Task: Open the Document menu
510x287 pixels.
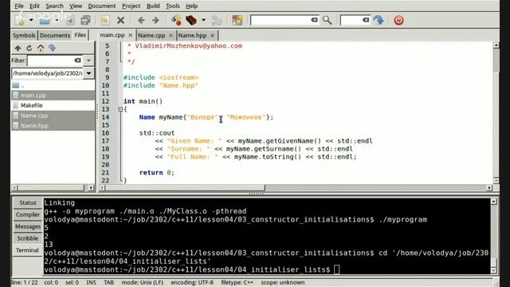Action: pyautogui.click(x=102, y=6)
